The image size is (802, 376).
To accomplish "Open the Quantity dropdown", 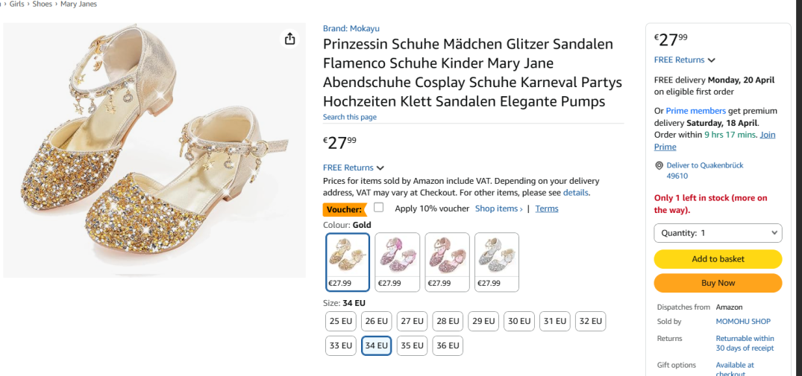I will tap(718, 233).
